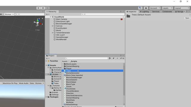This screenshot has width=191, height=107.
Task: Toggle Mute Audio in Game view
Action: tap(24, 83)
